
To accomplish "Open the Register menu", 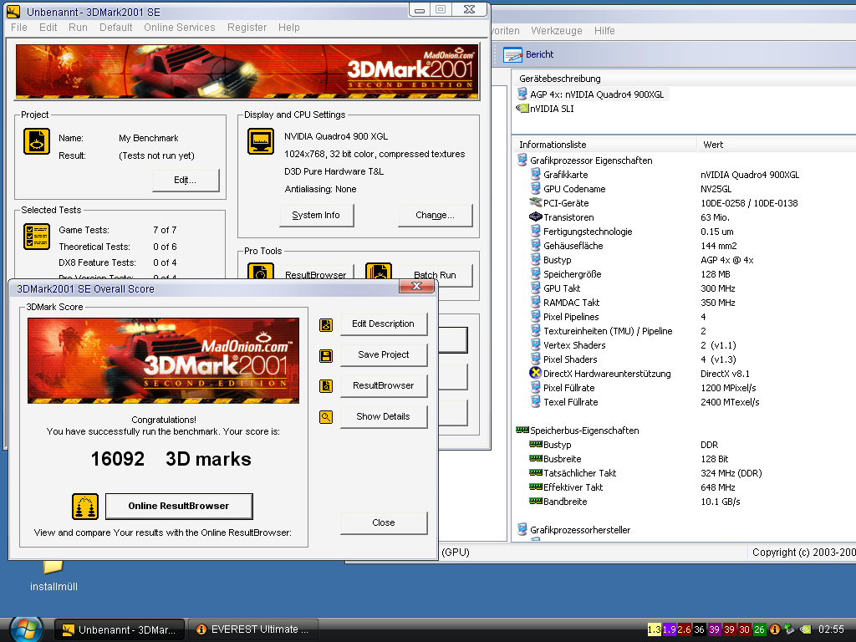I will point(247,28).
